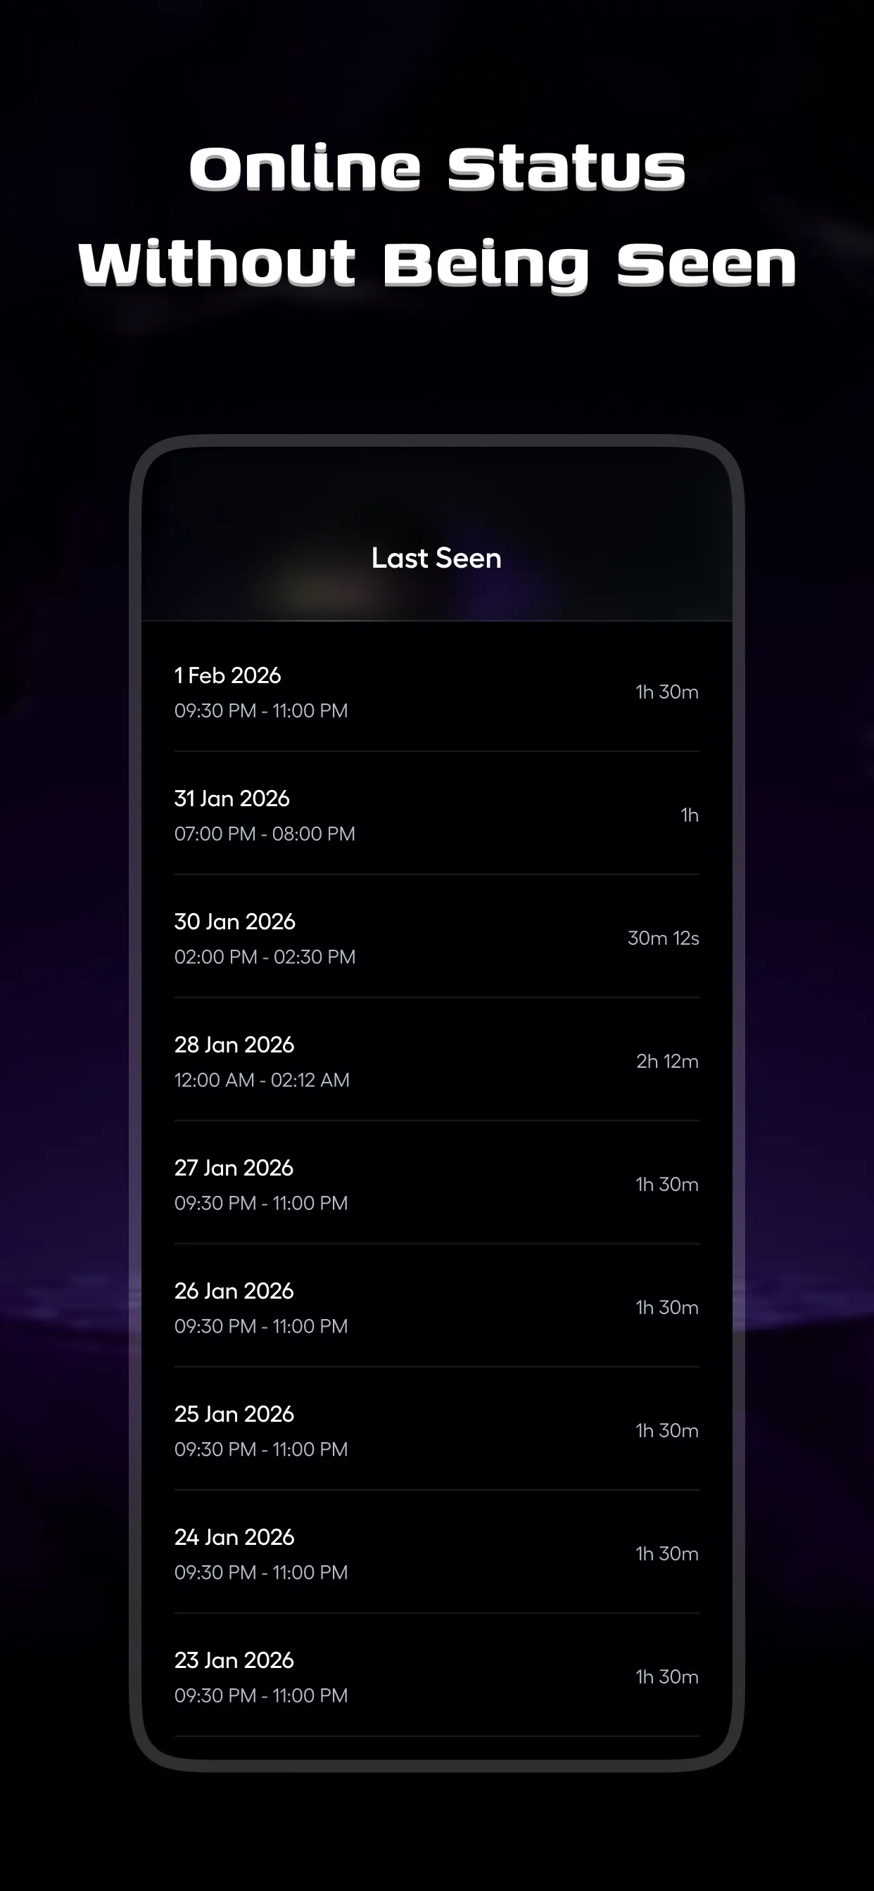The width and height of the screenshot is (874, 1891).
Task: Click the 12:00 AM - 02:12 AM time range
Action: click(x=262, y=1080)
